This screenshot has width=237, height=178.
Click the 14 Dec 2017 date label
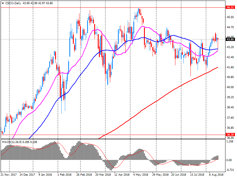click(27, 174)
